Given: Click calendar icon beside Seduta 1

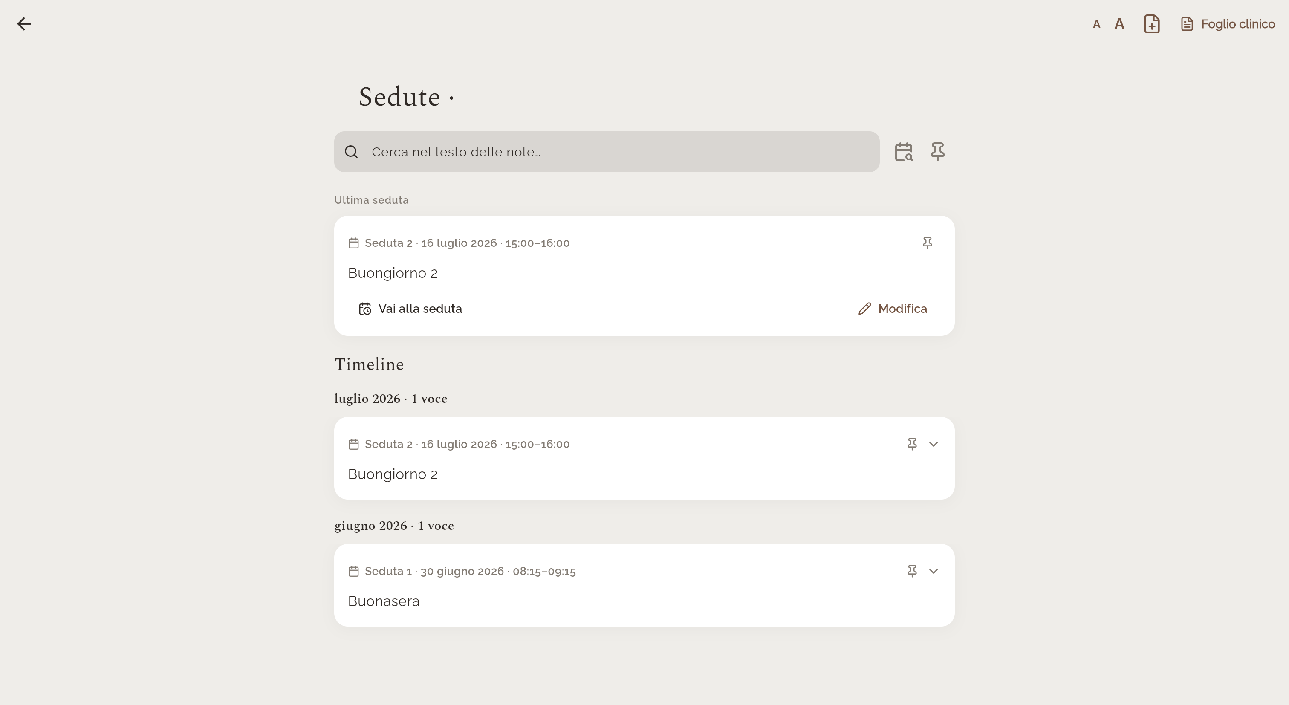Looking at the screenshot, I should click(353, 571).
